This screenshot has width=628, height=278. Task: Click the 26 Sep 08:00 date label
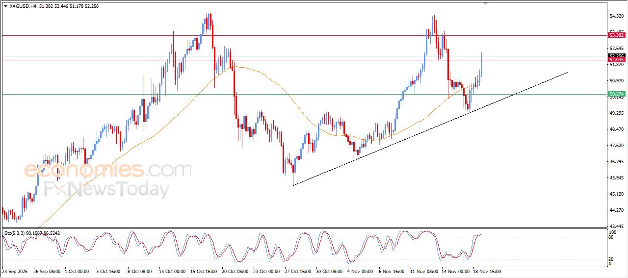47,271
